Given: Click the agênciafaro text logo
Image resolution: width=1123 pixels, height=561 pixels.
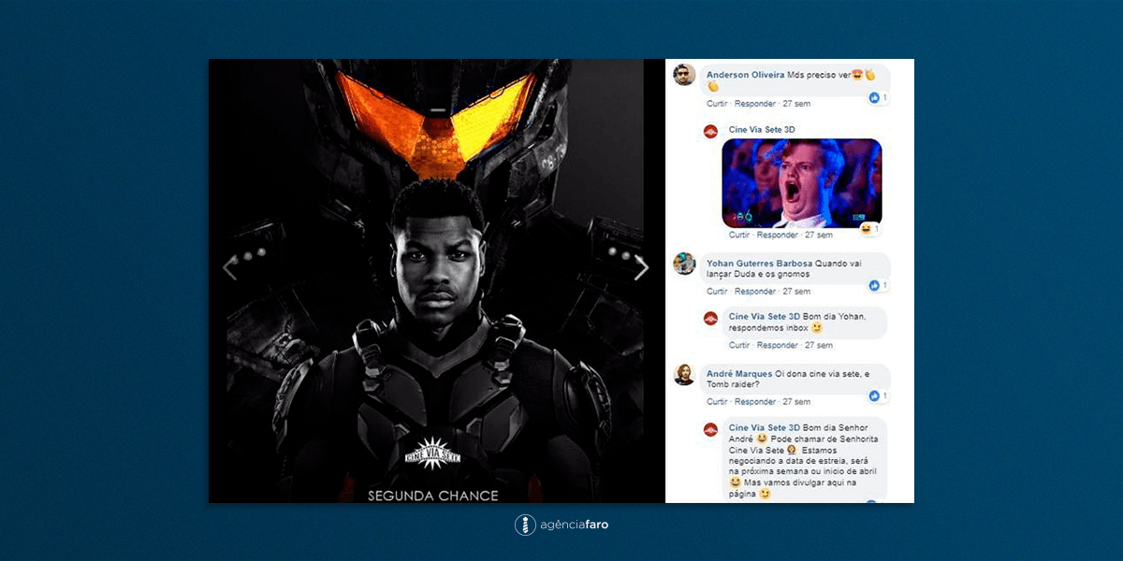Looking at the screenshot, I should tap(575, 525).
